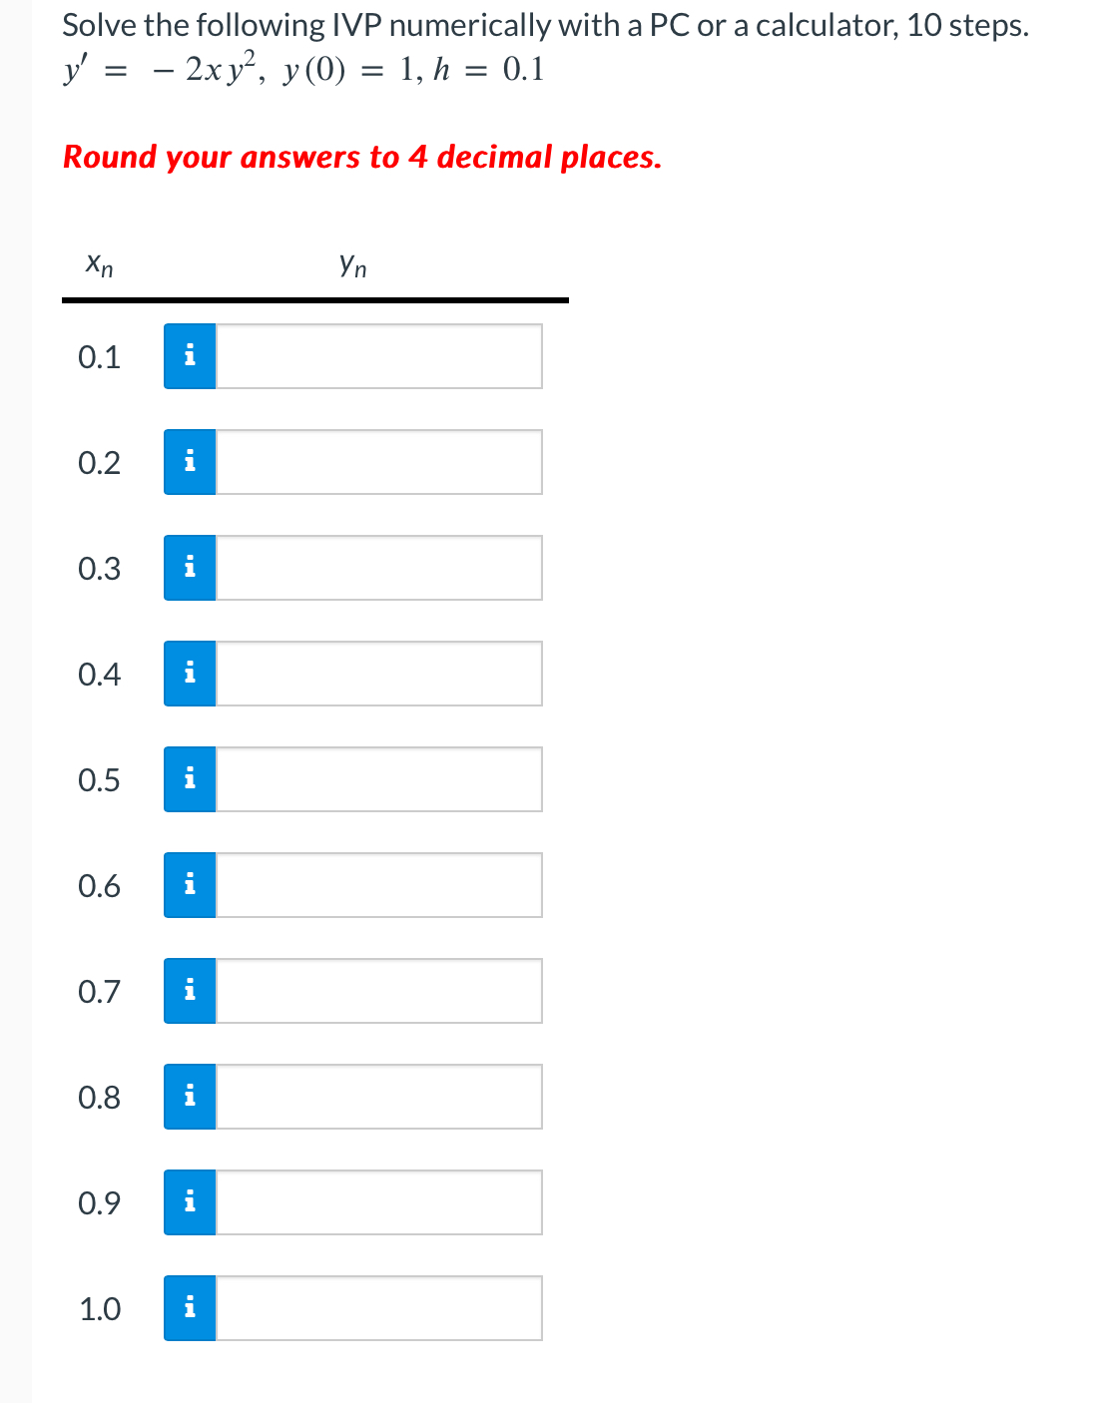Select the answer field for x = 0.2
This screenshot has width=1112, height=1403.
point(379,462)
